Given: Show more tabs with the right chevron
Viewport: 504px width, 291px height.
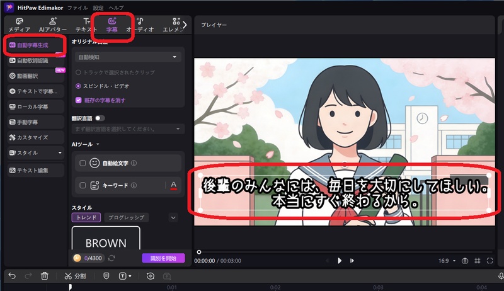Looking at the screenshot, I should [x=185, y=25].
